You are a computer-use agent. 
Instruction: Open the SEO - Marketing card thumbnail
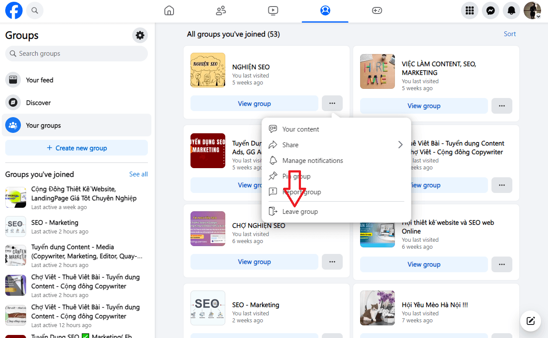tap(208, 308)
